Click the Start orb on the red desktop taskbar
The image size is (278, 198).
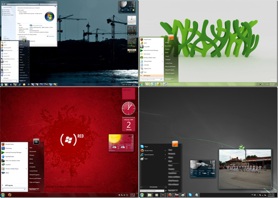3,195
